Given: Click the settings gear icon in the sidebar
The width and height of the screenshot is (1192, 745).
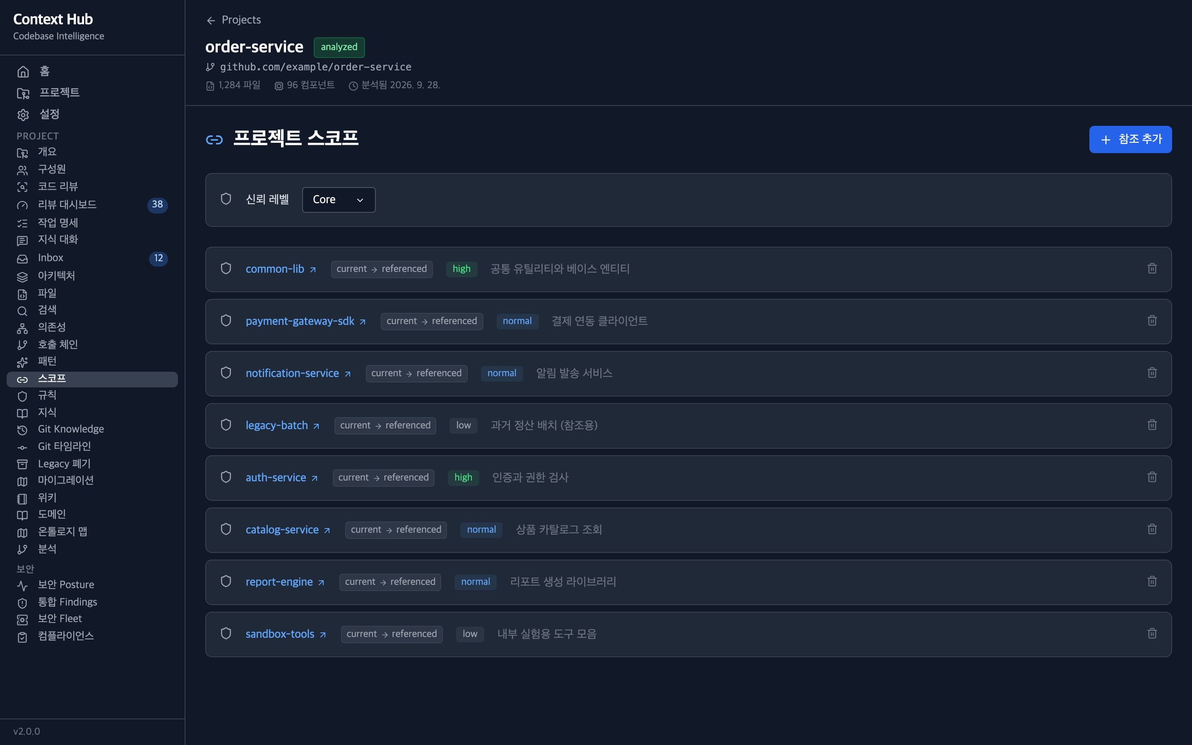Looking at the screenshot, I should click(23, 115).
